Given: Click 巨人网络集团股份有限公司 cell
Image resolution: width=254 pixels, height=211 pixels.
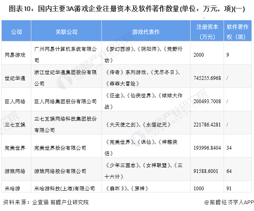Looking at the screenshot, I should (x=66, y=99).
